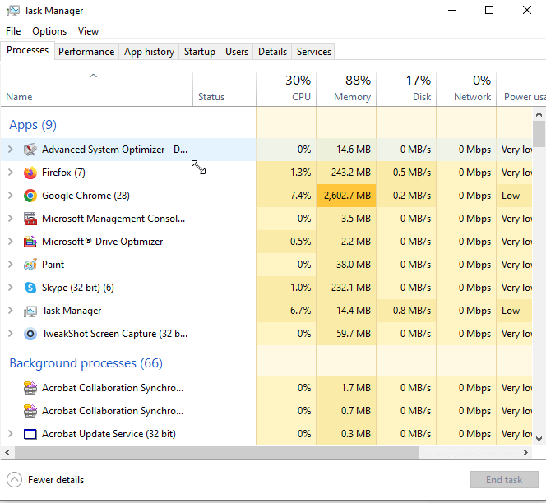546x503 pixels.
Task: Switch to the Performance tab
Action: [x=86, y=51]
